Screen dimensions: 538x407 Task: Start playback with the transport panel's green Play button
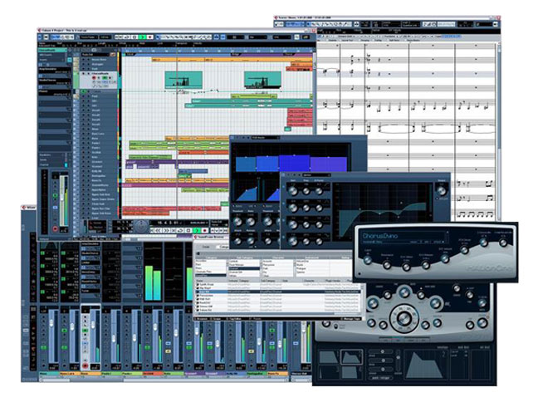coord(197,230)
